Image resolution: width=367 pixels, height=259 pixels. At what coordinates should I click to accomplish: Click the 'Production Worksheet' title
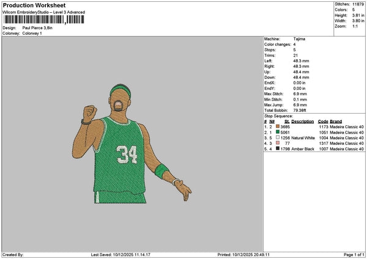pyautogui.click(x=34, y=5)
